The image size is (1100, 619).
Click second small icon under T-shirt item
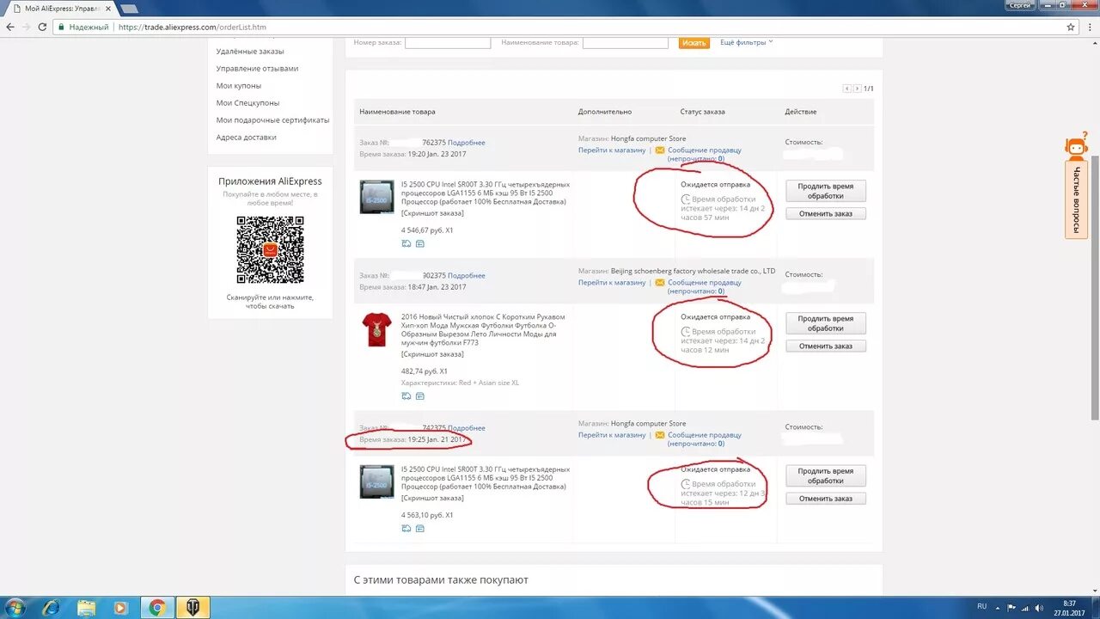click(420, 396)
